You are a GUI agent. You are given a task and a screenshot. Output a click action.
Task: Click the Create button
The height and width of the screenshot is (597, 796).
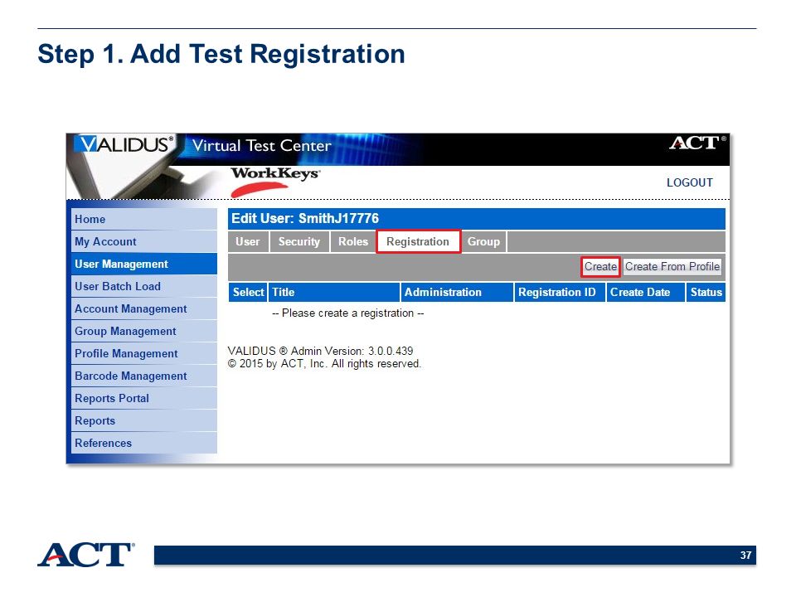[x=600, y=266]
